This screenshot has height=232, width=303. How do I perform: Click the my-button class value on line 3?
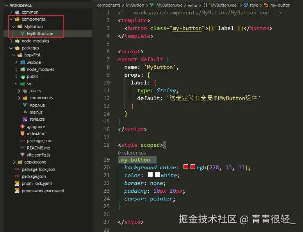pos(187,28)
